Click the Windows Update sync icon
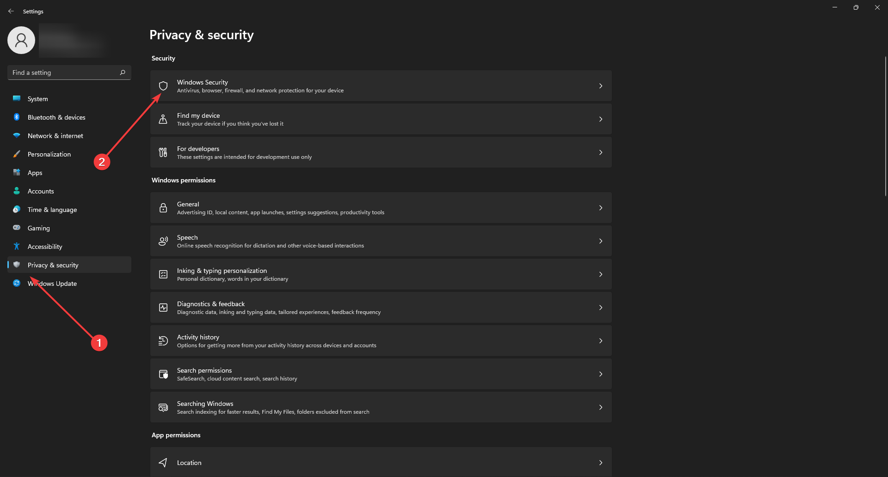This screenshot has height=477, width=888. (x=17, y=283)
